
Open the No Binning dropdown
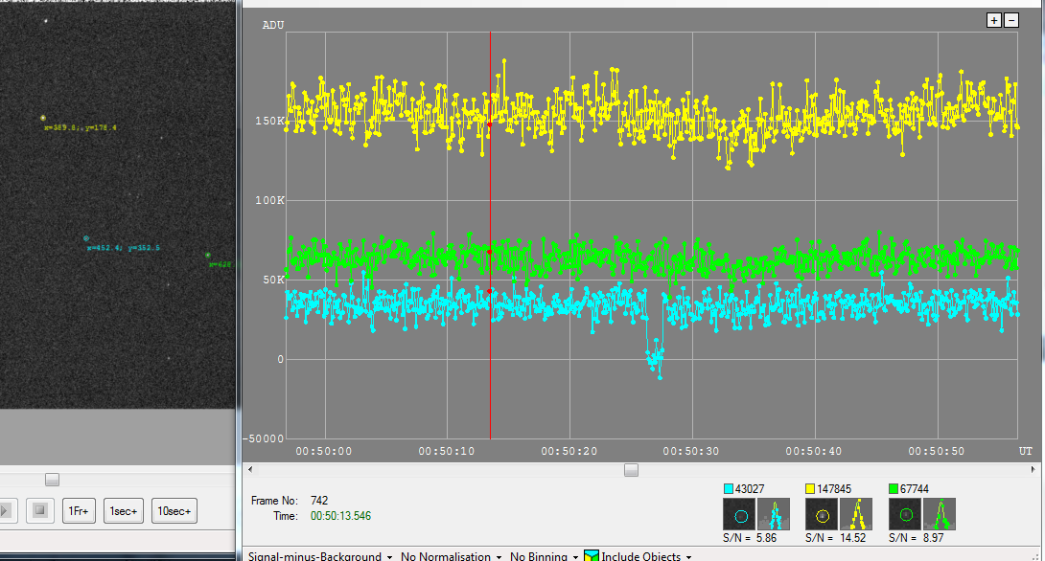click(545, 556)
